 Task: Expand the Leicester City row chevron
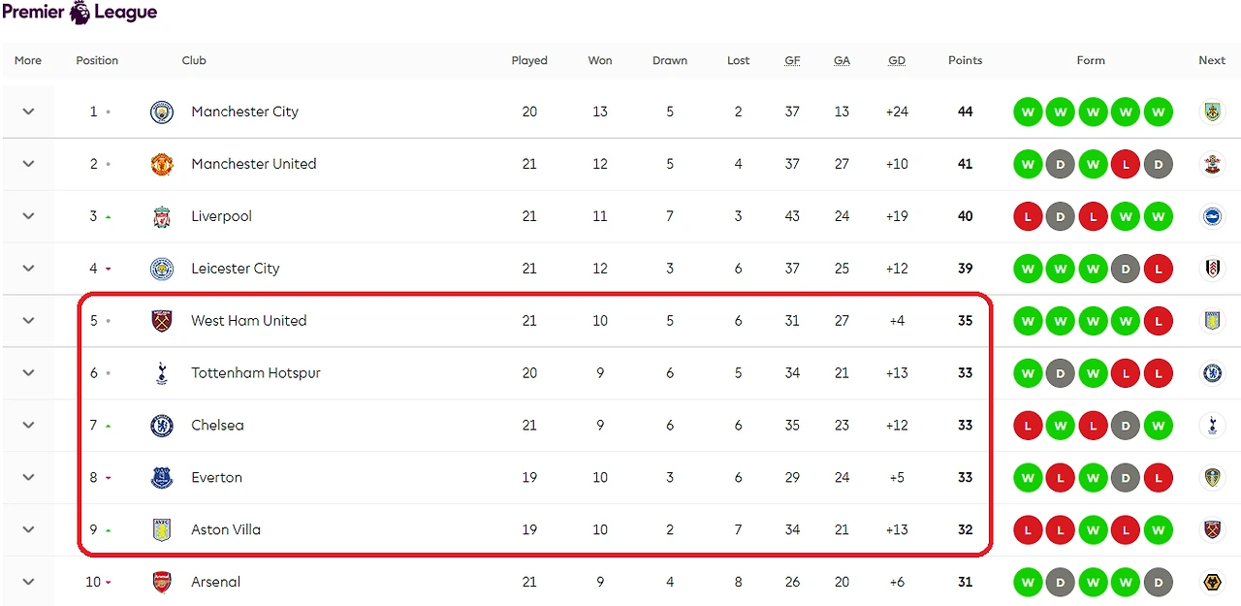click(28, 269)
